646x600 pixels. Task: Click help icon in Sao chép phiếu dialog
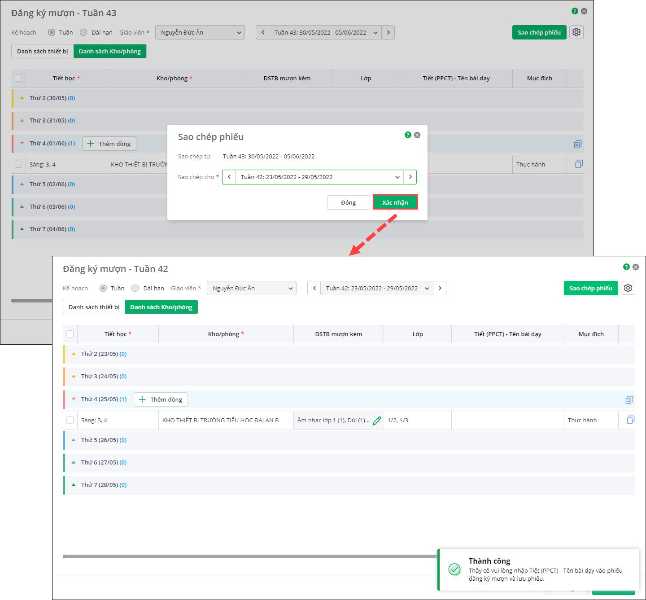tap(408, 135)
